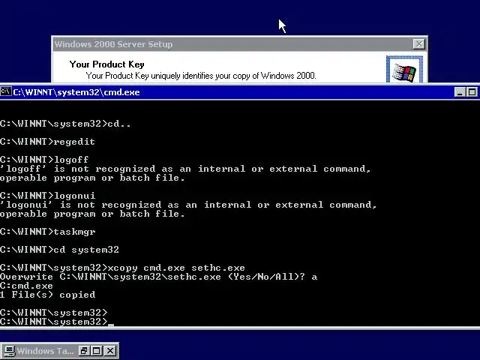Viewport: 480px width, 360px height.
Task: Click the 'xcopy cmd.exe sethc.exe' command line
Action: (122, 268)
